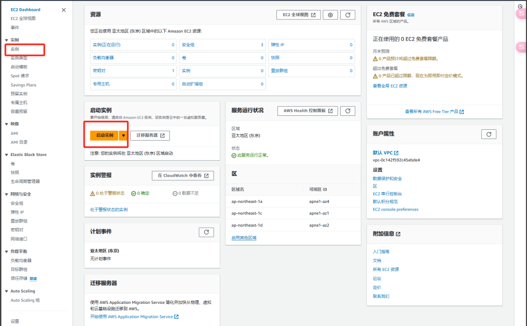Image resolution: width=527 pixels, height=326 pixels.
Task: Click the external link icon beside 附加信息
Action: point(398,234)
